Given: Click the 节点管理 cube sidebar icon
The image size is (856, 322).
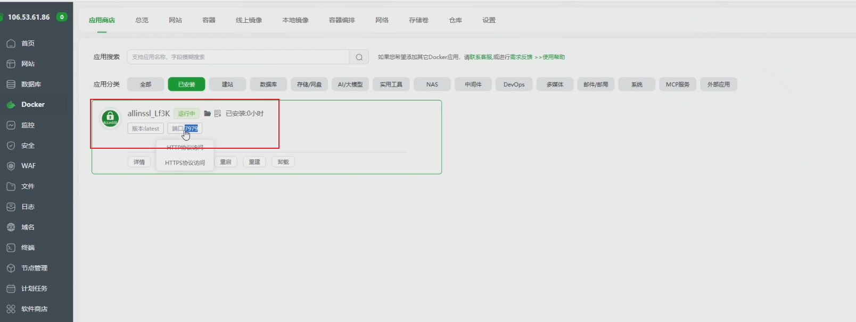Looking at the screenshot, I should pos(11,268).
